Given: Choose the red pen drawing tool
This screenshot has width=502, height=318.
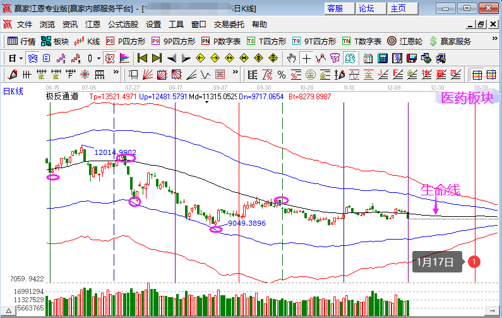Looking at the screenshot, I should click(x=13, y=75).
